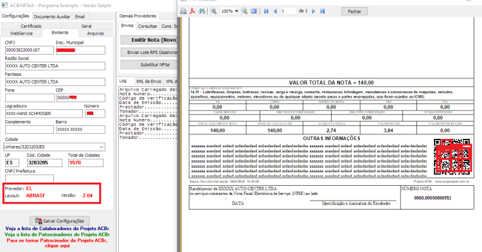482x252 pixels.
Task: Open the Documento Auxiliar tab
Action: [x=51, y=17]
